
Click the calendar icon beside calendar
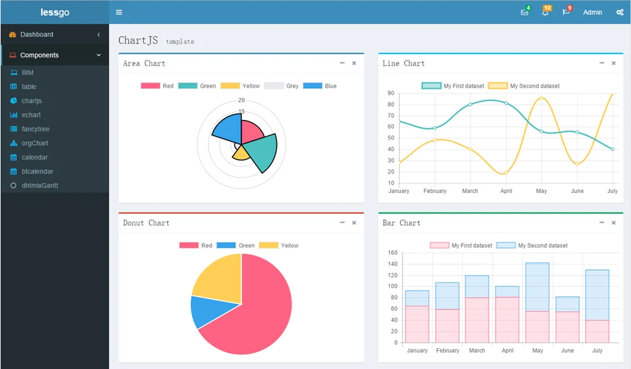14,158
